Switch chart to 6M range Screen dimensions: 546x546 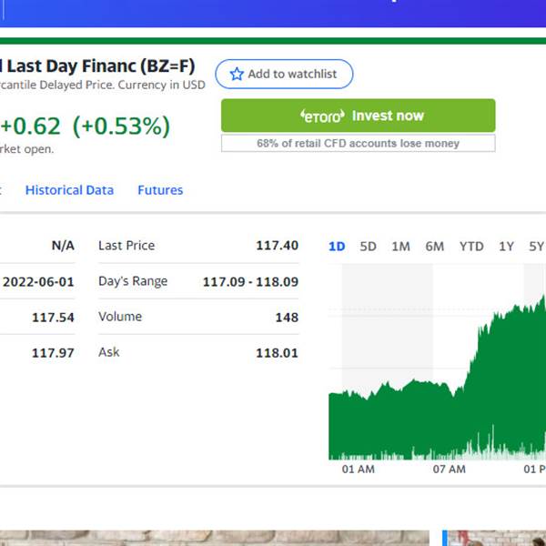click(435, 247)
